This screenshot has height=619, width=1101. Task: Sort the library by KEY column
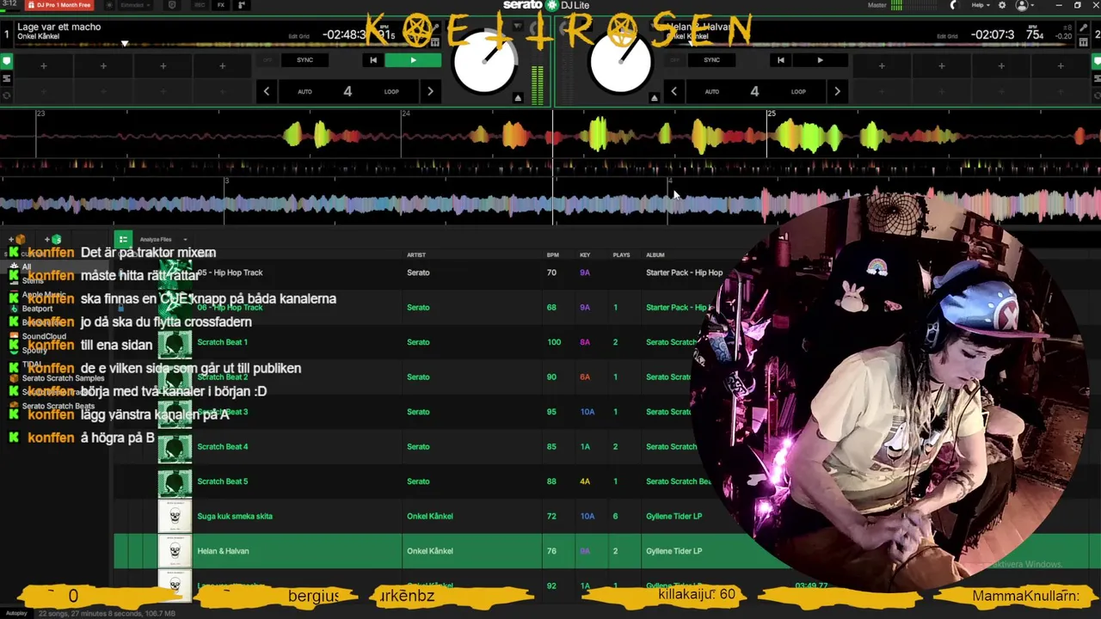pyautogui.click(x=585, y=254)
